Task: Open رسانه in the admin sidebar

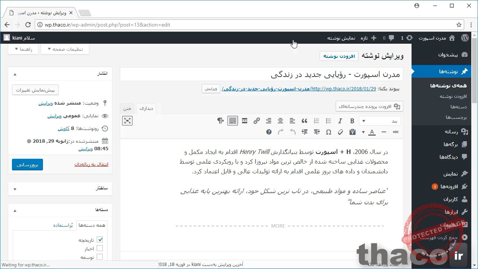Action: point(451,132)
